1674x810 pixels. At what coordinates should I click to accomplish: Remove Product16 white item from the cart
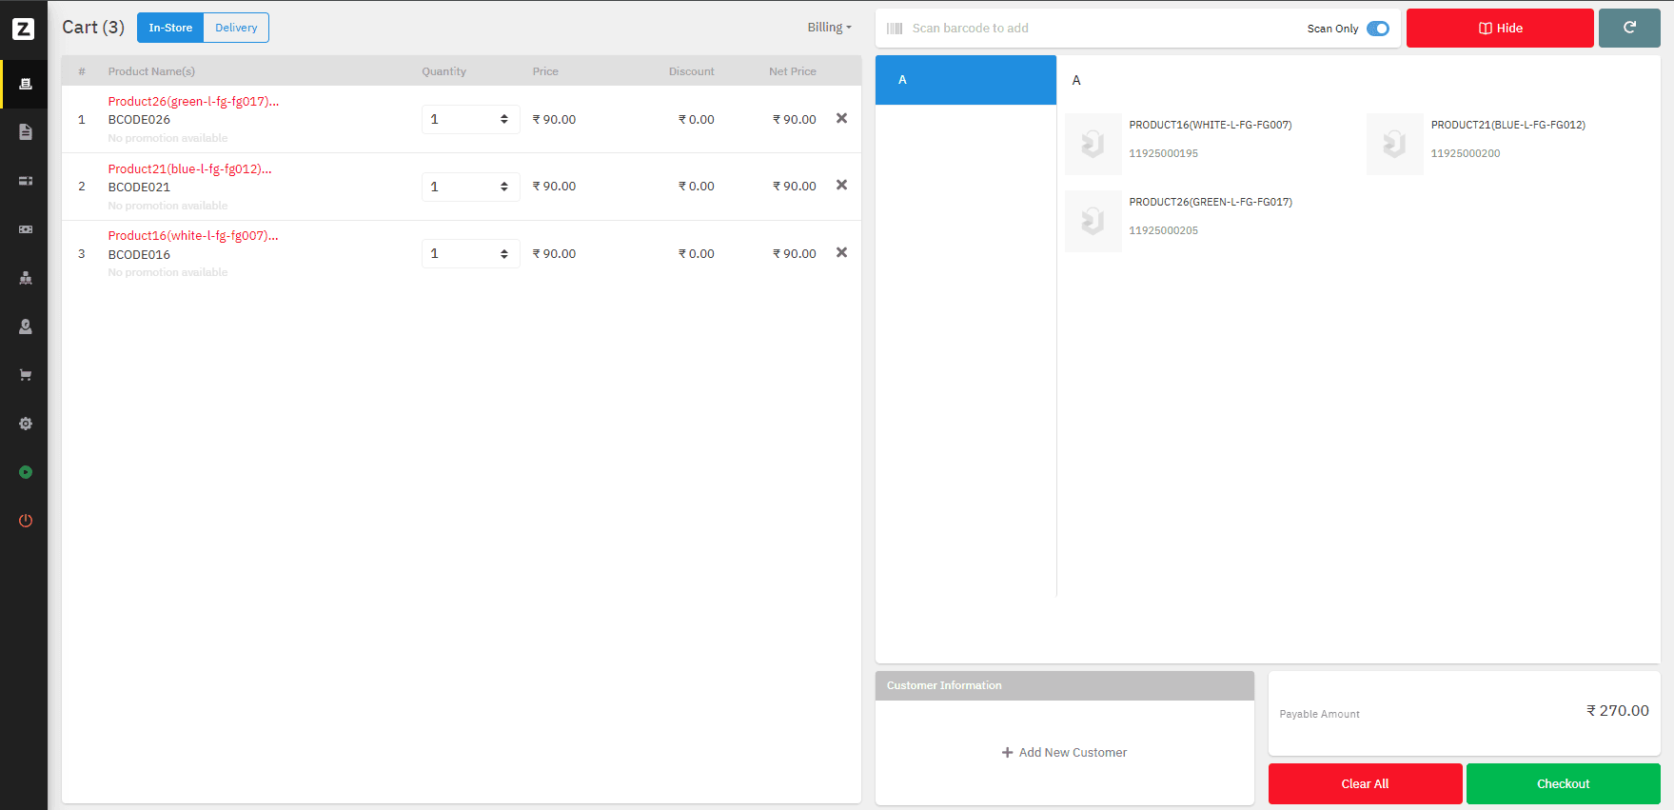point(841,253)
